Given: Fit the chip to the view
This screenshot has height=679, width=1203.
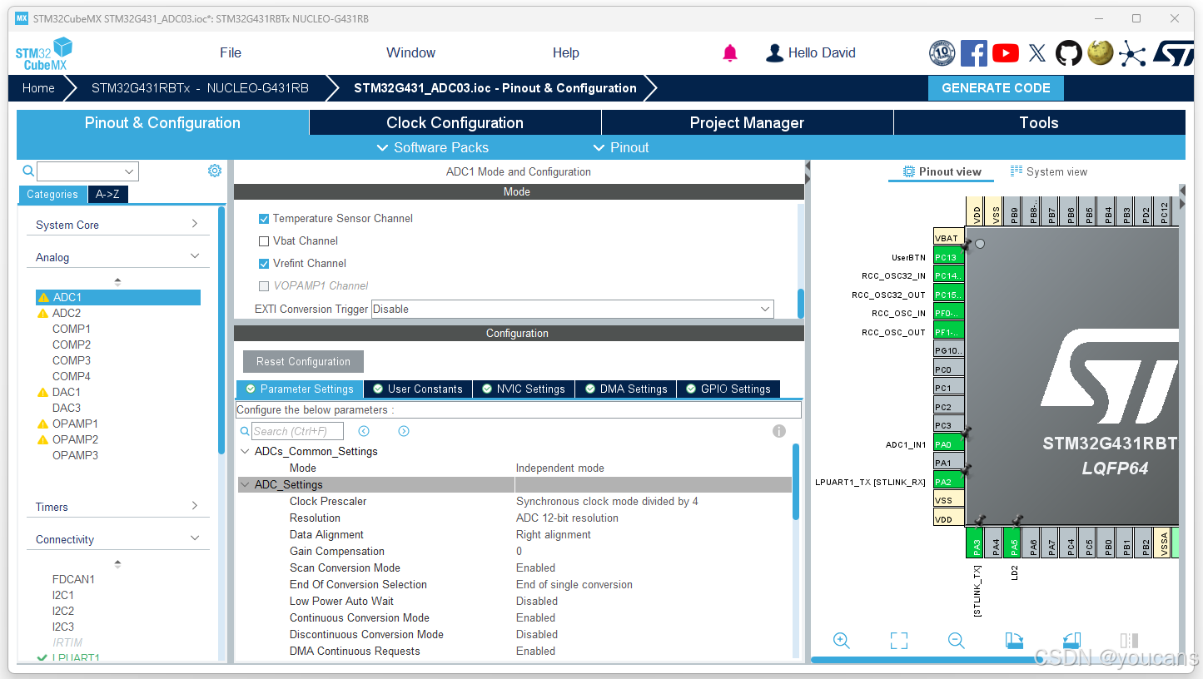Looking at the screenshot, I should 898,641.
